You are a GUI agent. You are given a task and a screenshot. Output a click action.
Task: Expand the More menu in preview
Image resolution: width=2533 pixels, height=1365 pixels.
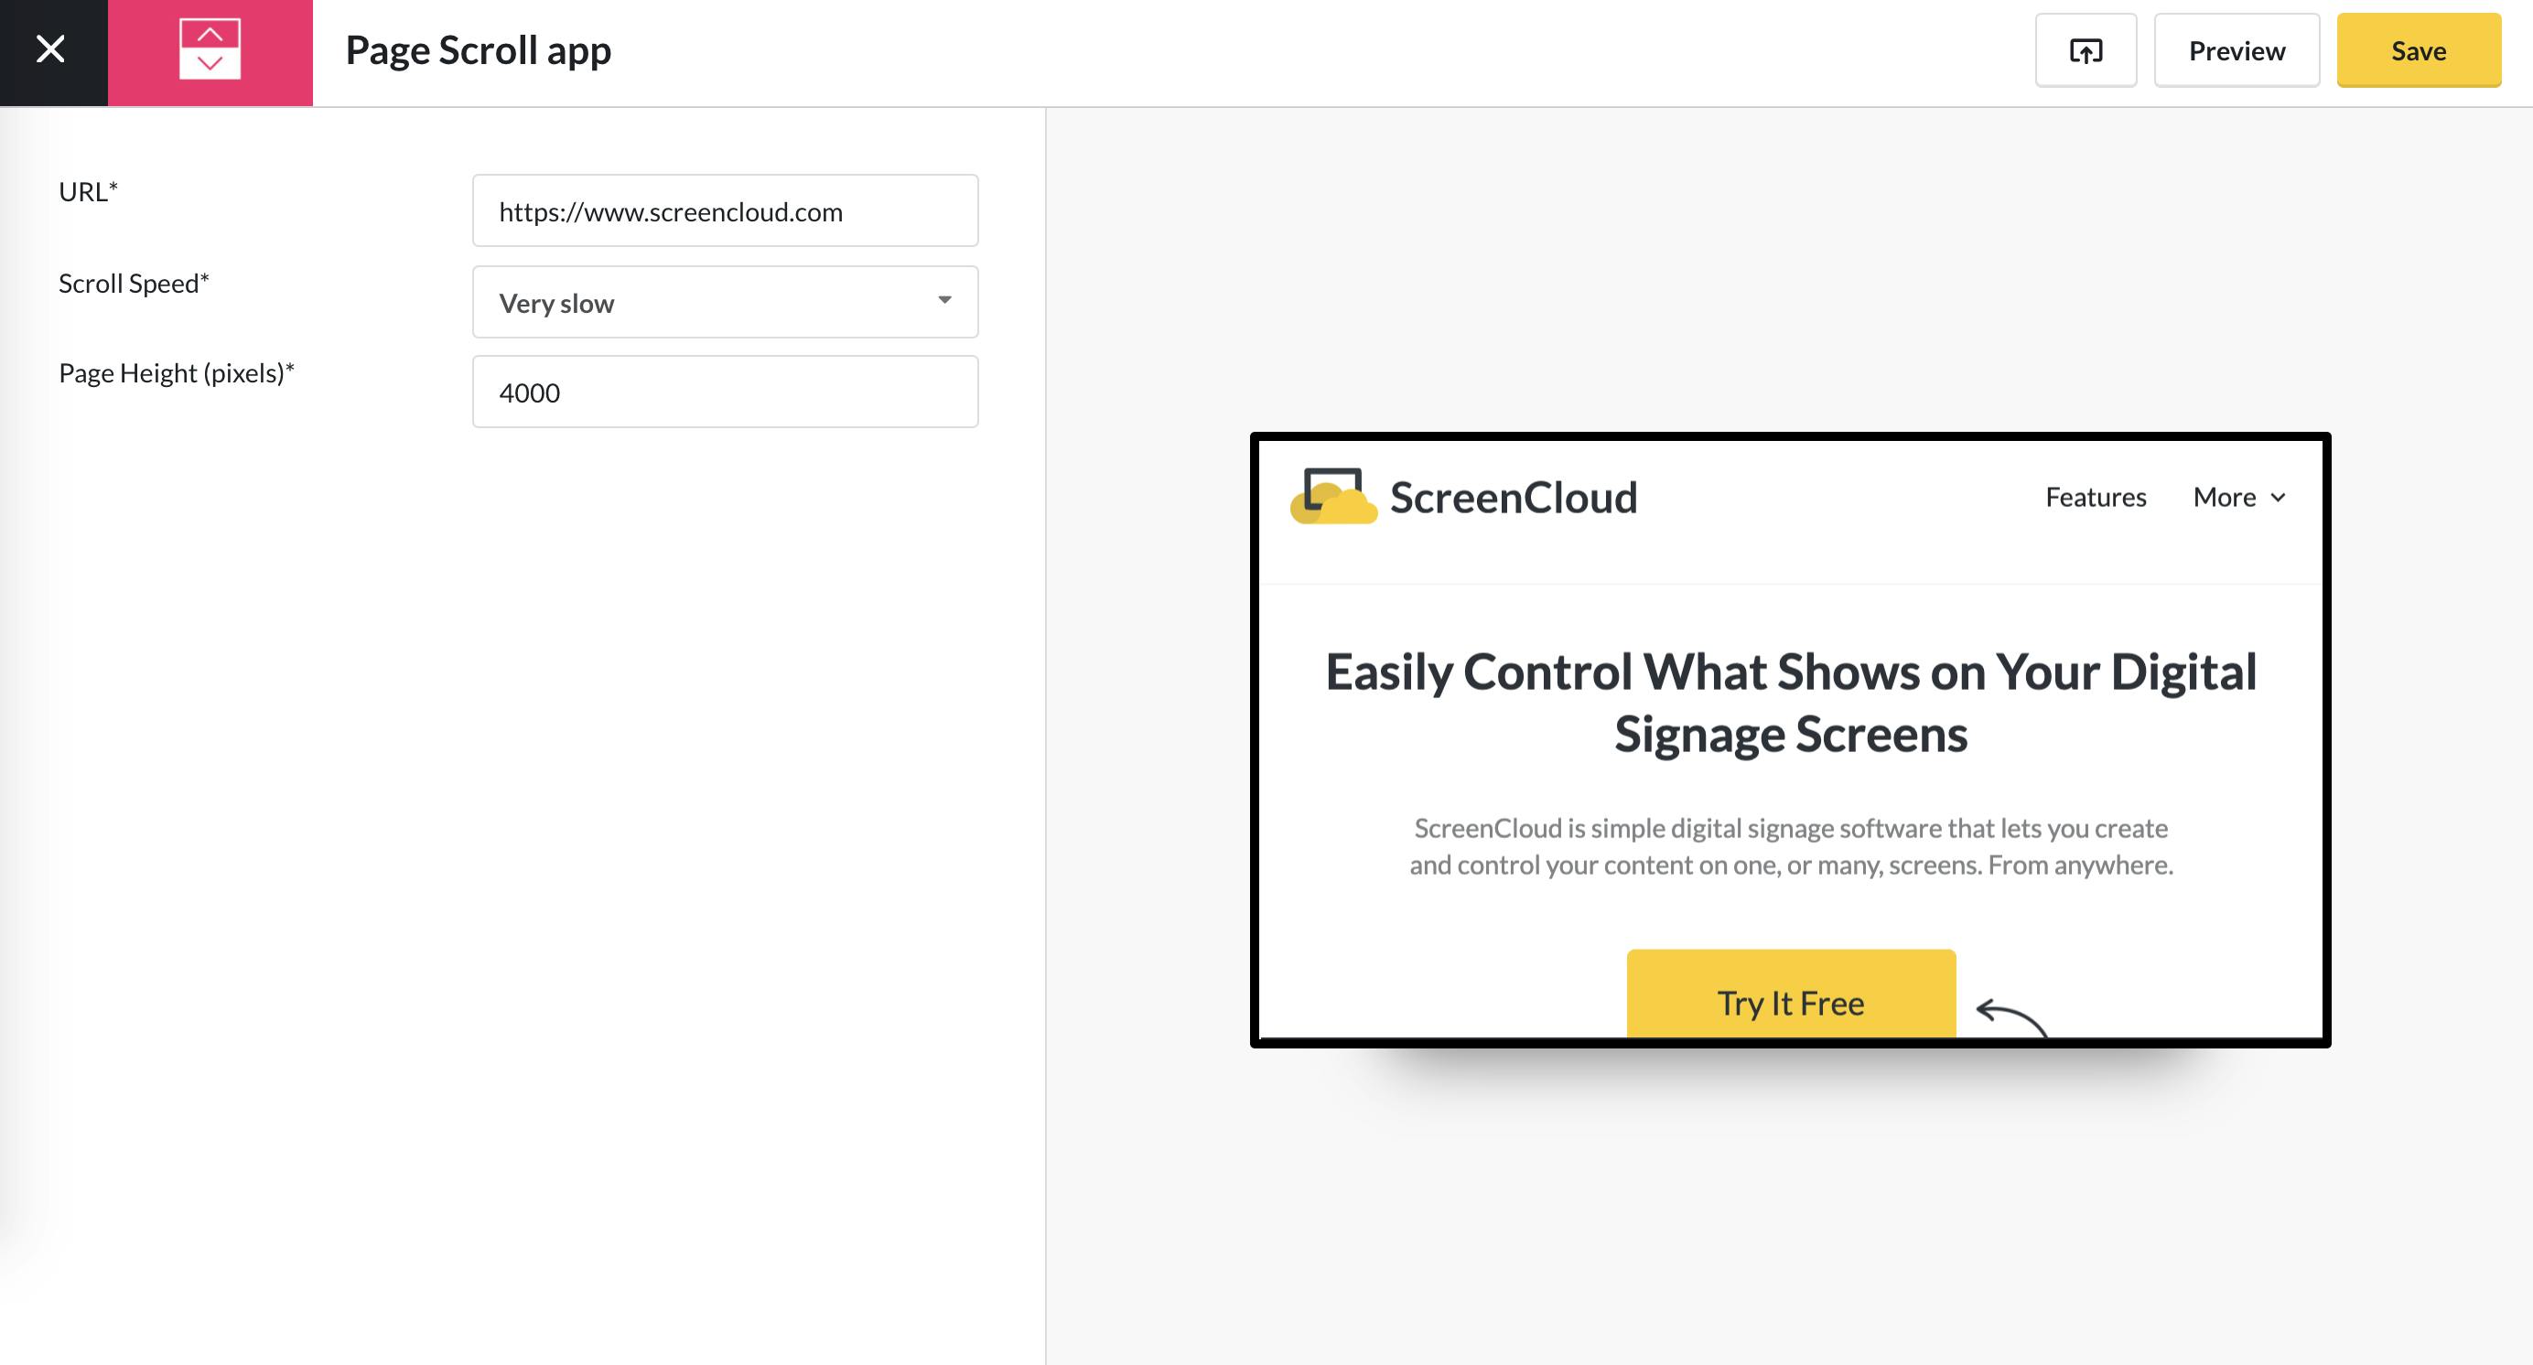[2239, 498]
